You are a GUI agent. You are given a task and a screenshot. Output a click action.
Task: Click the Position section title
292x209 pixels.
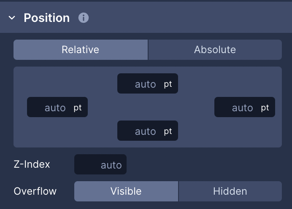click(x=46, y=18)
